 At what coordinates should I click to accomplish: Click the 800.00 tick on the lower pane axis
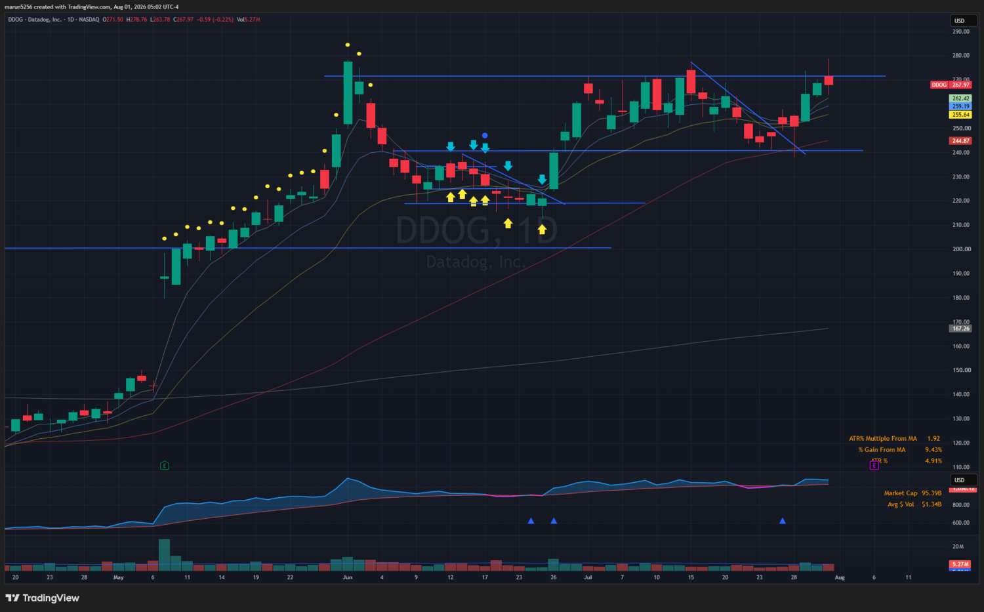coord(961,505)
